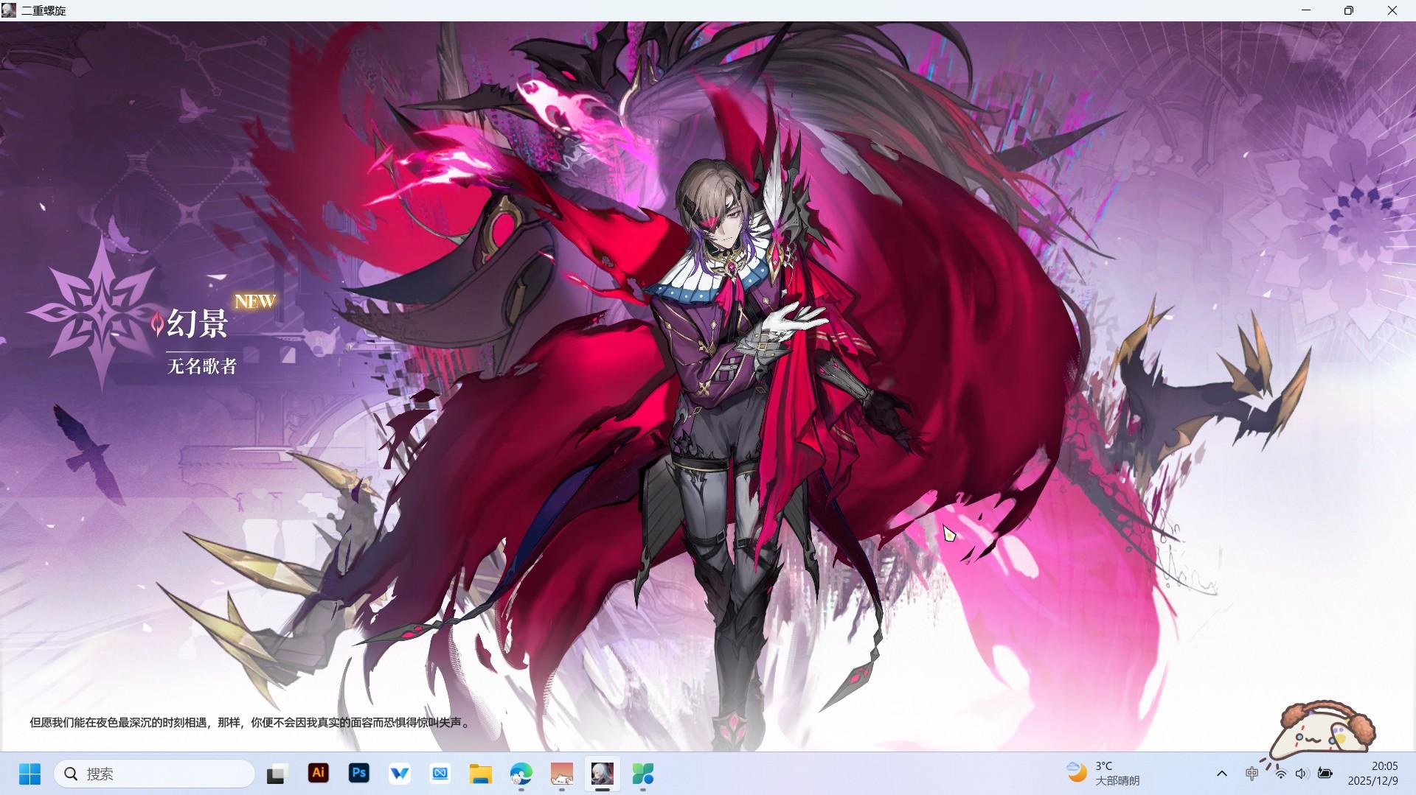This screenshot has width=1416, height=795.
Task: Click the Task View icon
Action: pos(277,774)
